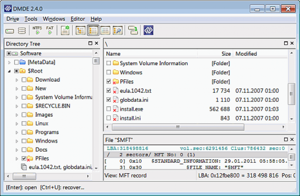This screenshot has width=300, height=196.
Task: Click the directory tree view toolbar icon
Action: click(x=80, y=30)
